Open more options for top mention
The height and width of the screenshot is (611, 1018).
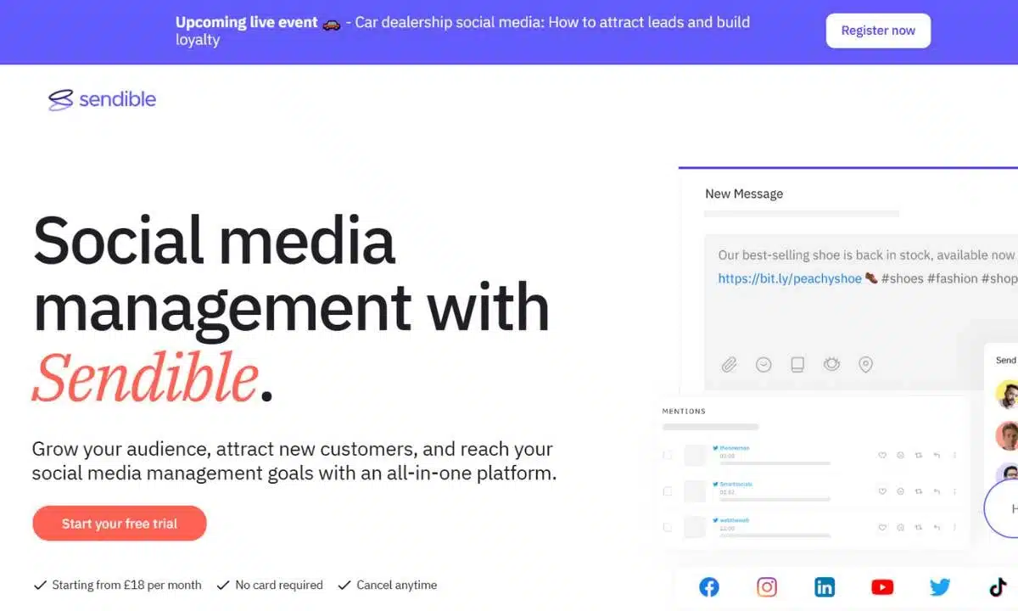955,456
